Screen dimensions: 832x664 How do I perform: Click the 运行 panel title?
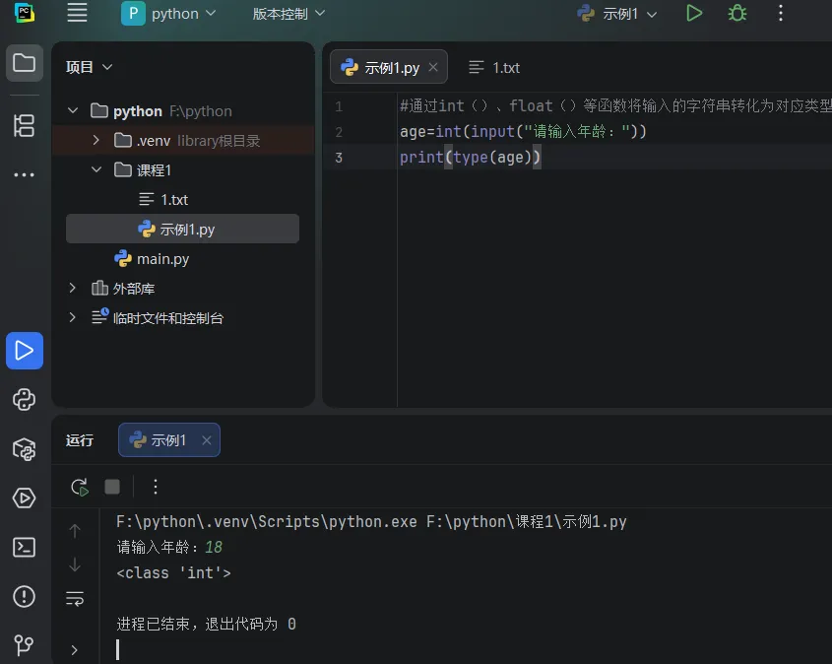[80, 440]
